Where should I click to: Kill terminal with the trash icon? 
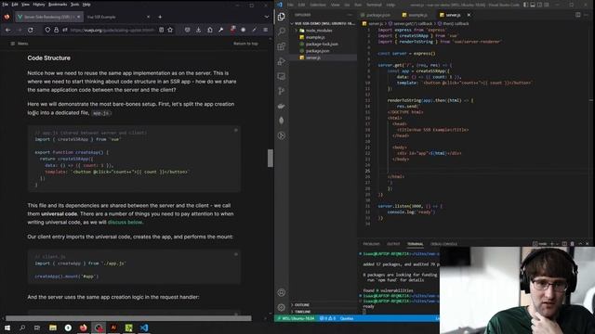pos(573,243)
